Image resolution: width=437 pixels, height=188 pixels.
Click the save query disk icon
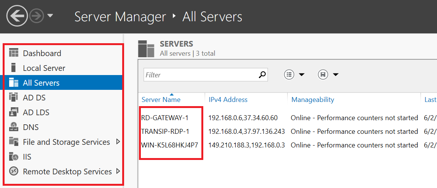[323, 74]
